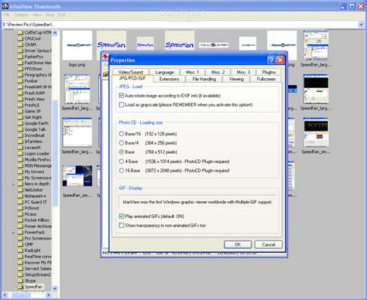The image size is (367, 300).
Task: Toggle Auto-rotate image according to EXIF
Action: 122,96
